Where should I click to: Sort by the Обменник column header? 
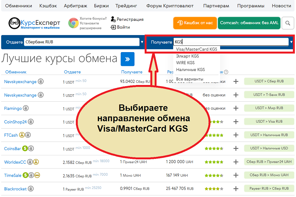[16, 72]
